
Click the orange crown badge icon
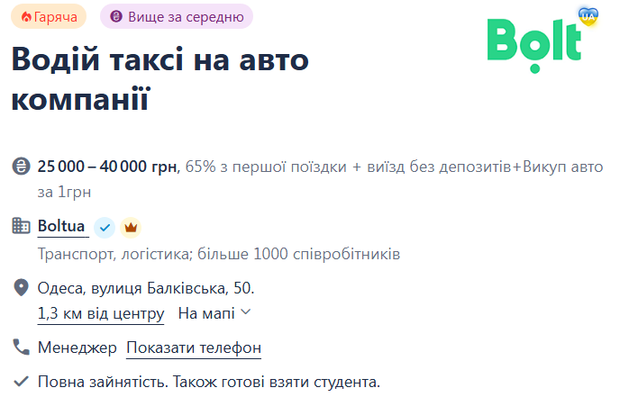[x=131, y=228]
